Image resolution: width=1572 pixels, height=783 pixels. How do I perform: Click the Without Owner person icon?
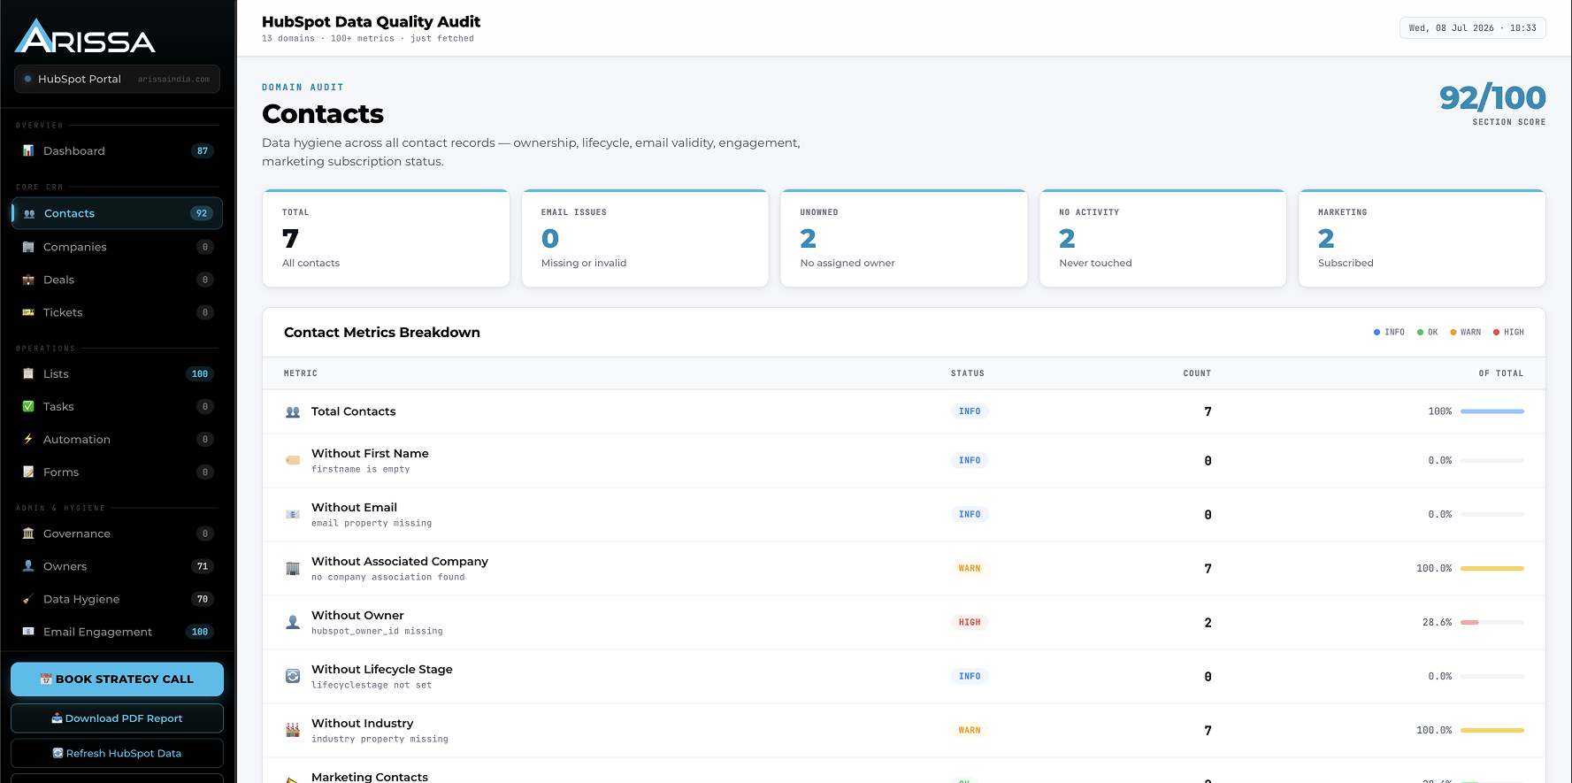[293, 622]
